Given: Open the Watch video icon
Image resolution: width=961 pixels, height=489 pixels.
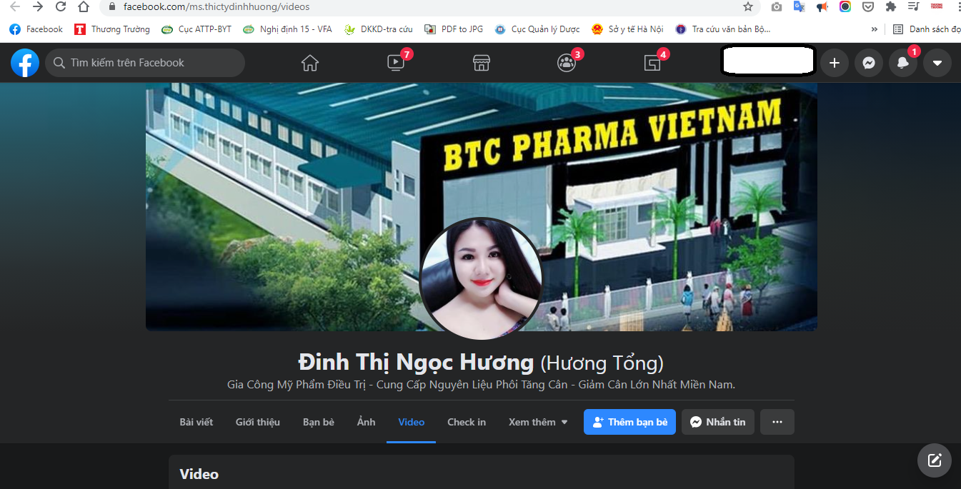Looking at the screenshot, I should (396, 63).
